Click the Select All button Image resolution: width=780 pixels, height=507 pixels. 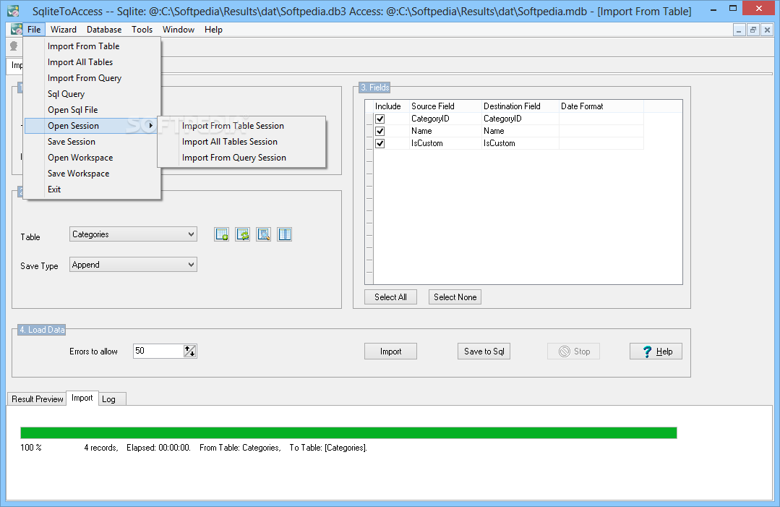[x=390, y=297]
